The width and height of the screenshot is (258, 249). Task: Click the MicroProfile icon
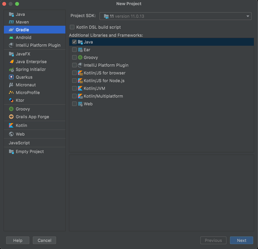point(11,92)
